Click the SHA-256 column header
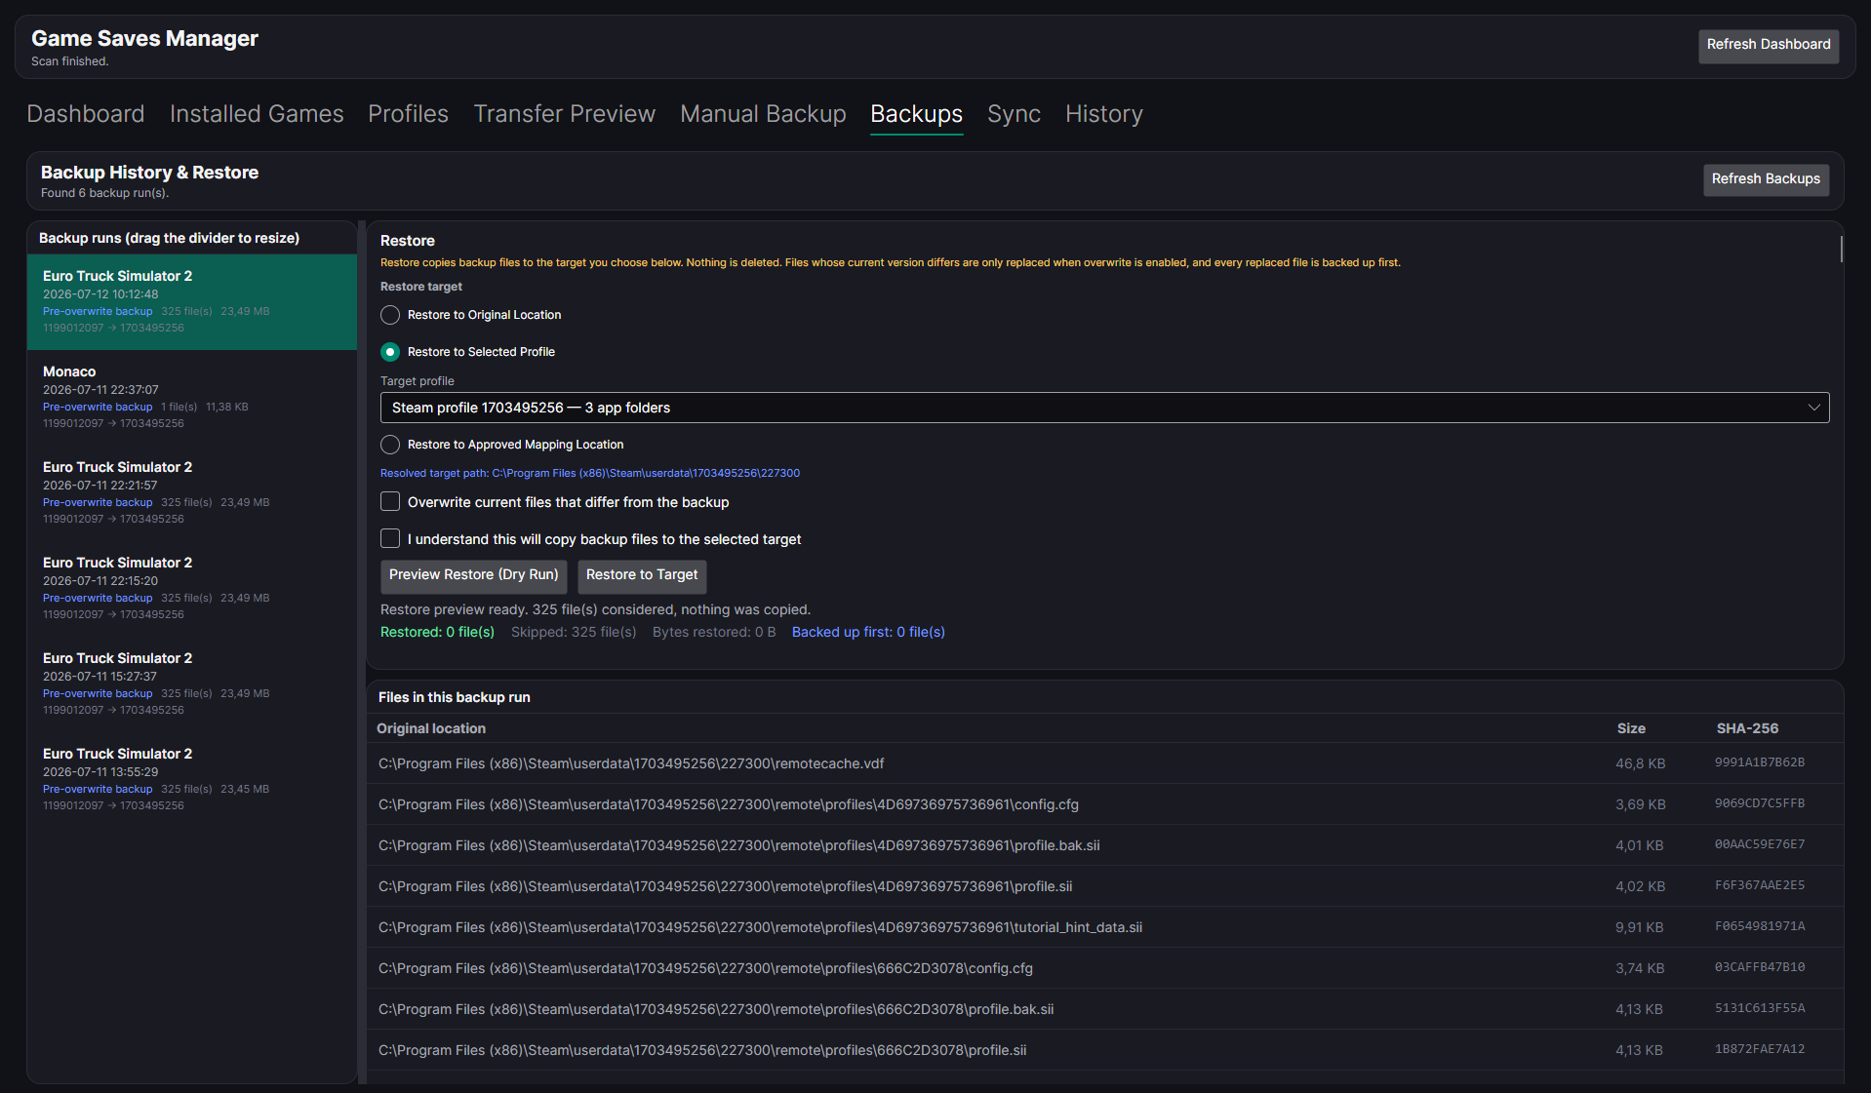 tap(1747, 728)
